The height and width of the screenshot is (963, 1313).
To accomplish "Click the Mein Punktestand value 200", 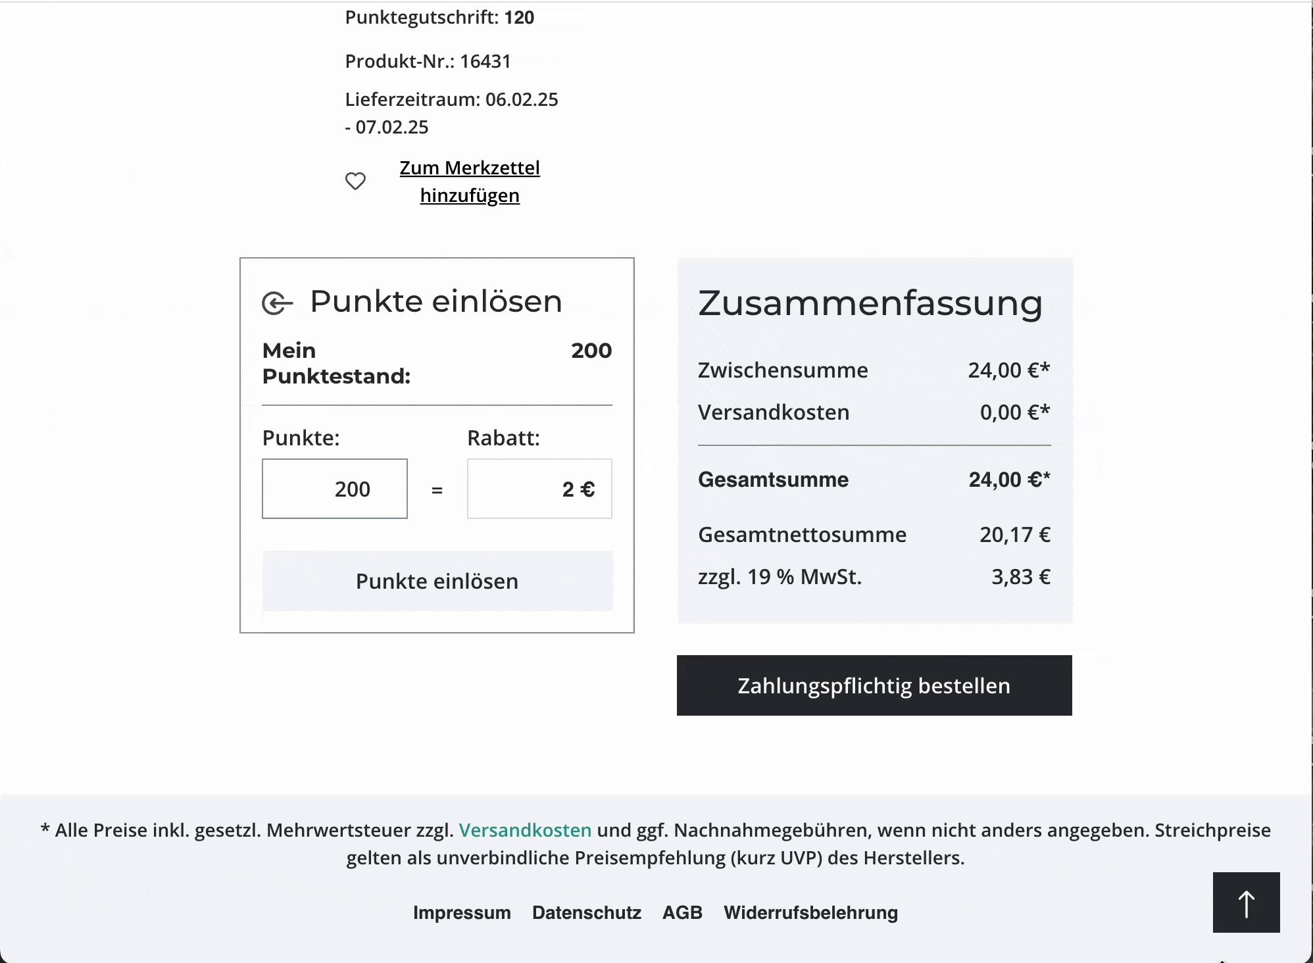I will pyautogui.click(x=591, y=351).
